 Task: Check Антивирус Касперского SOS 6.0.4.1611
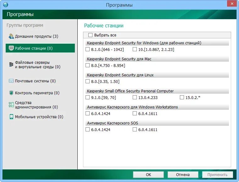click(x=135, y=130)
